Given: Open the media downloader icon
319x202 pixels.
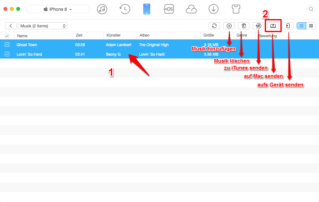Looking at the screenshot, I should (x=213, y=9).
